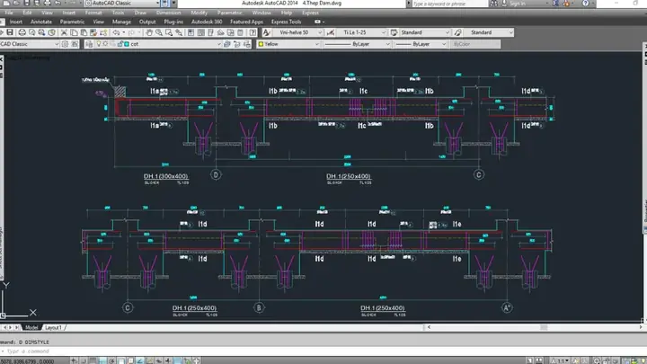
Task: Expand the layer dropdown showing cot
Action: [x=158, y=44]
